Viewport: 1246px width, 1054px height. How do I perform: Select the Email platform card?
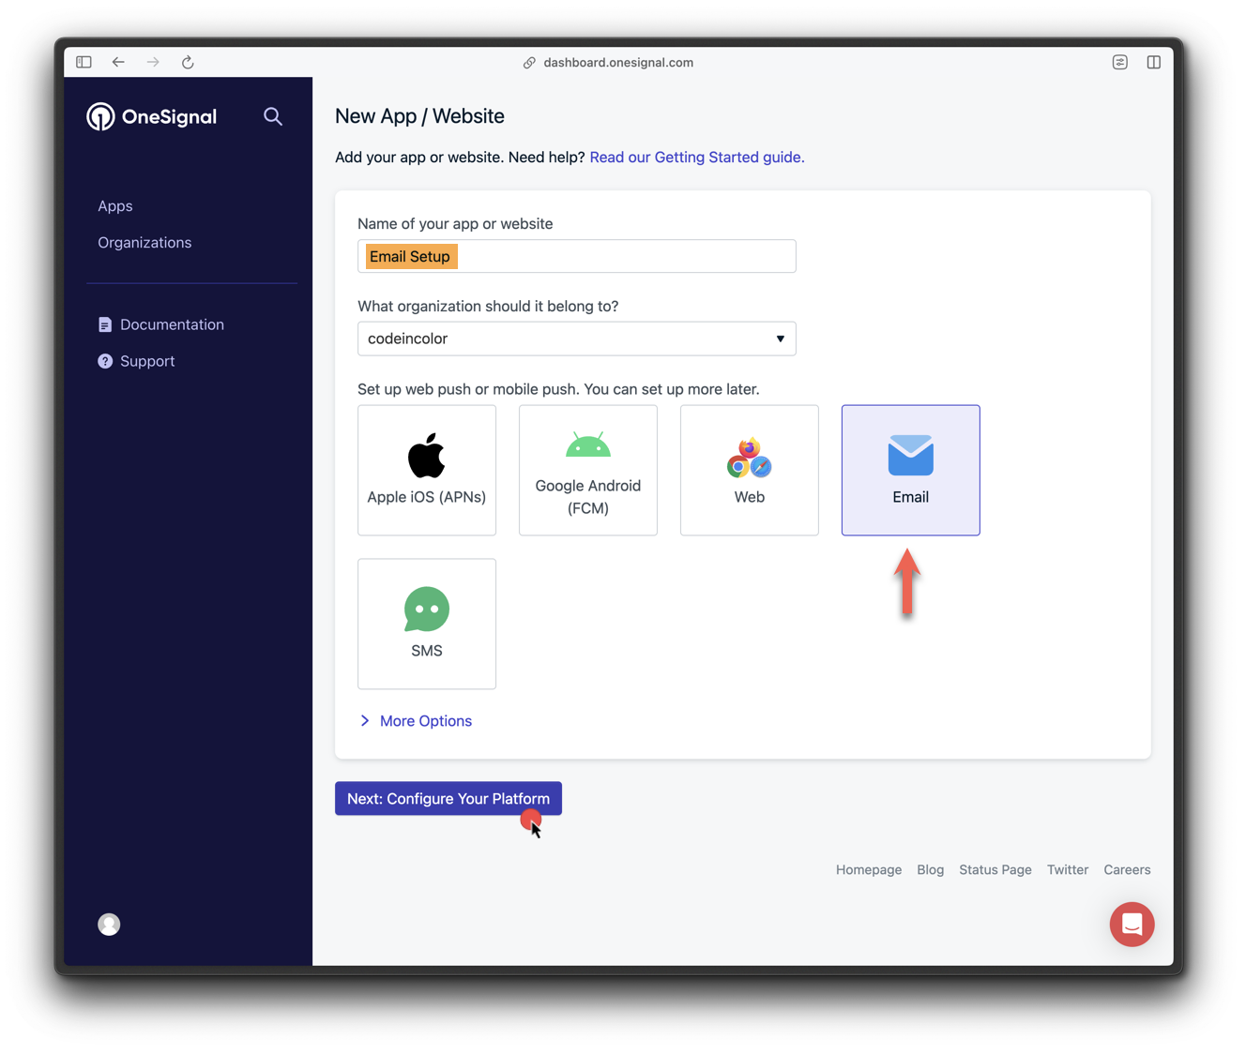911,470
